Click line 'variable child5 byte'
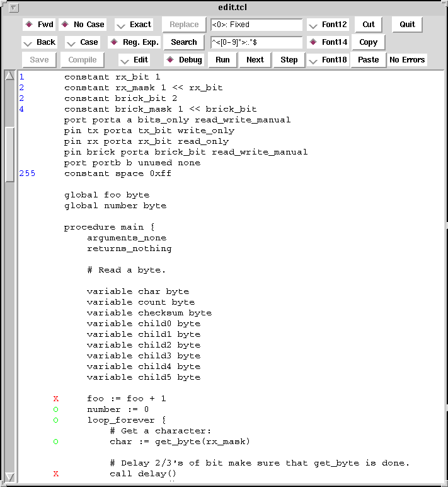The height and width of the screenshot is (487, 448). click(143, 377)
